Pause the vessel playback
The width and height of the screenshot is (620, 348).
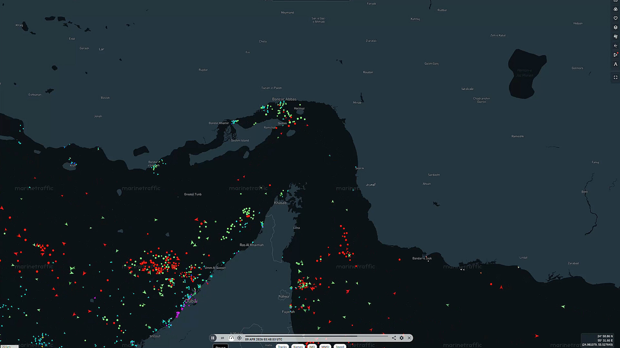pyautogui.click(x=213, y=338)
